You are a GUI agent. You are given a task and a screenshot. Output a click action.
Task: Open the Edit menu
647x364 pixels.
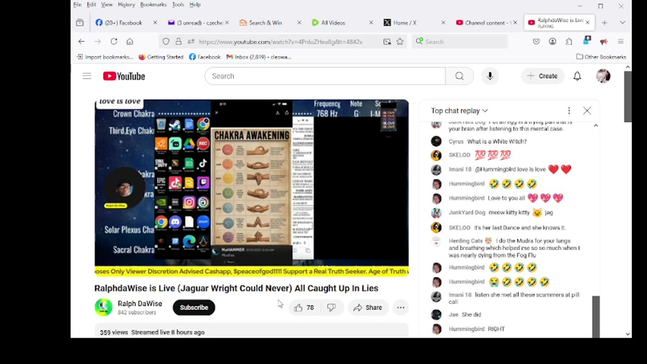coord(91,5)
